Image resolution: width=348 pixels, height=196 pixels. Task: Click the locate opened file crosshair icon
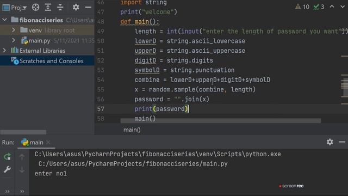(x=35, y=7)
